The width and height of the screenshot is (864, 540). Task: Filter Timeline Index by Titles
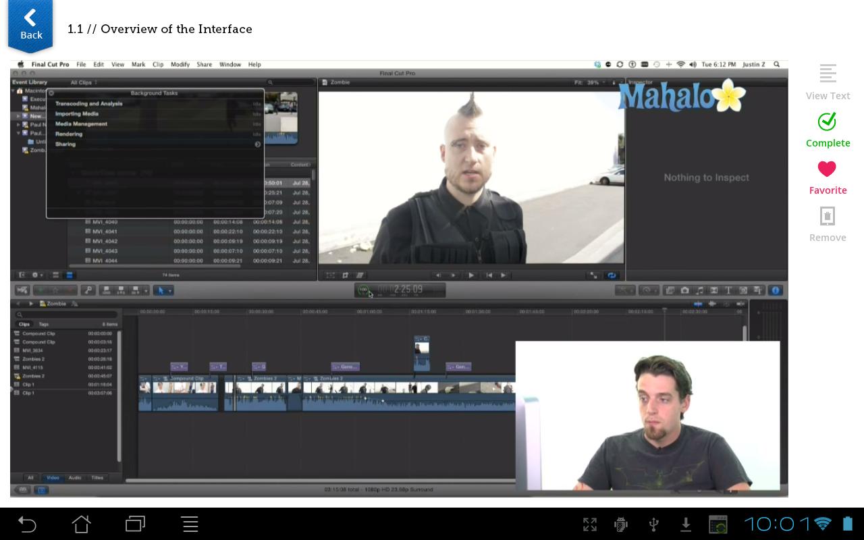[x=97, y=478]
